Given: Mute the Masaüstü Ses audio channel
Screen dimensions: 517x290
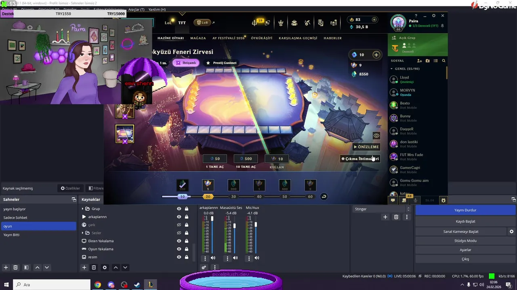Looking at the screenshot, I should pos(235,258).
